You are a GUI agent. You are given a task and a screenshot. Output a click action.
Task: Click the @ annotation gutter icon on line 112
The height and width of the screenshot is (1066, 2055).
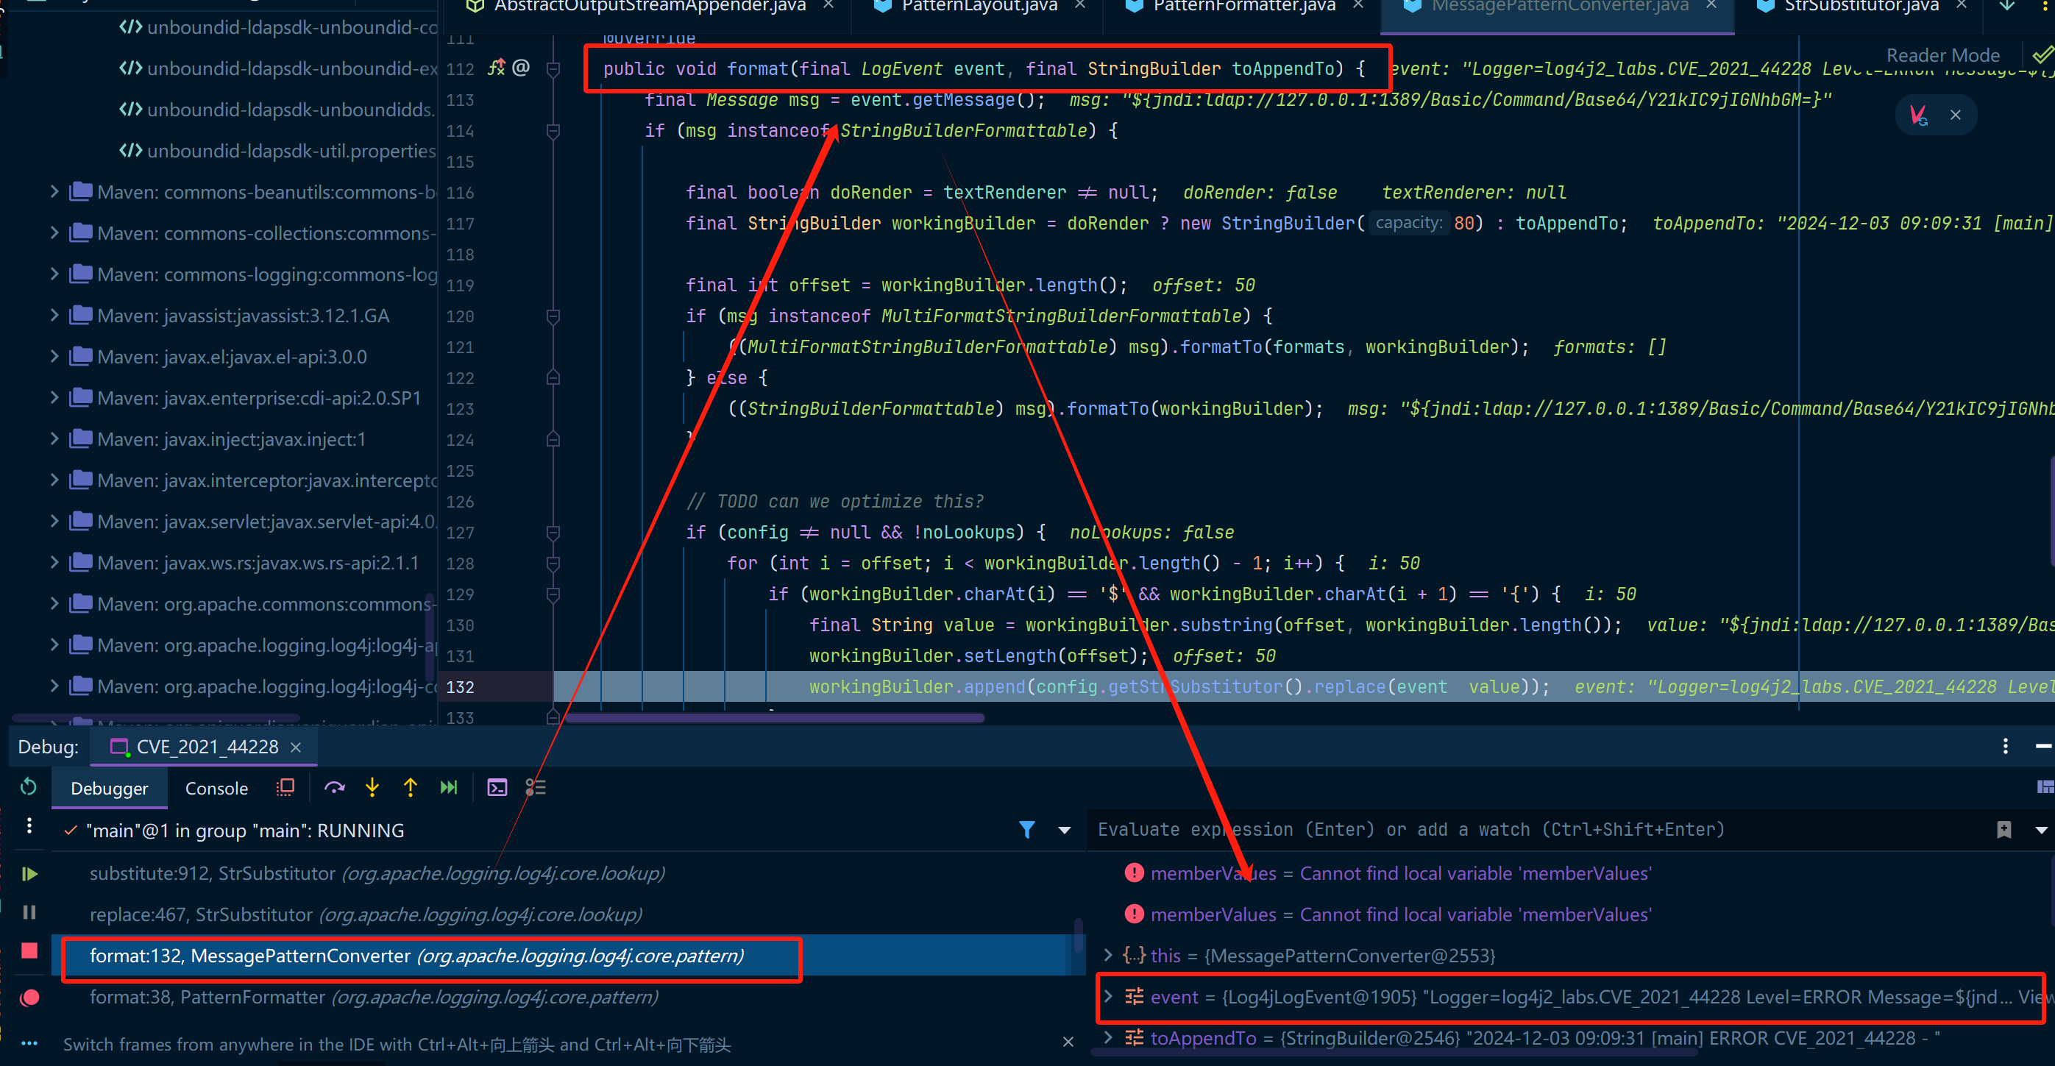[521, 68]
